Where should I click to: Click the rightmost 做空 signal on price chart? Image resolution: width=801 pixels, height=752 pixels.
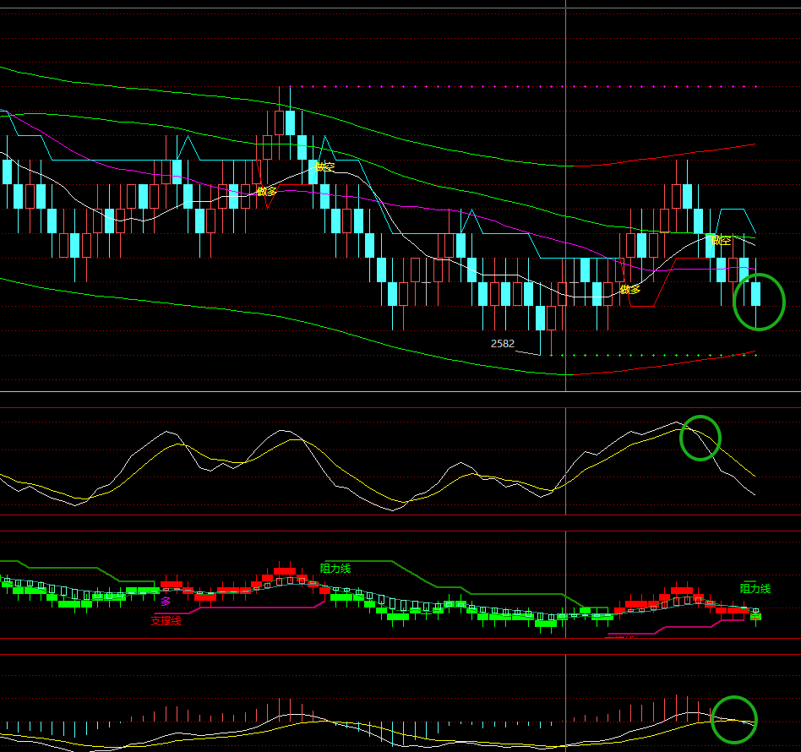click(x=720, y=240)
